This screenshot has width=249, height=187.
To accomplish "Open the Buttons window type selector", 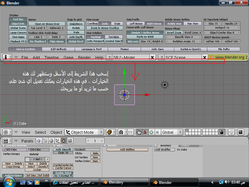I will 7,141.
